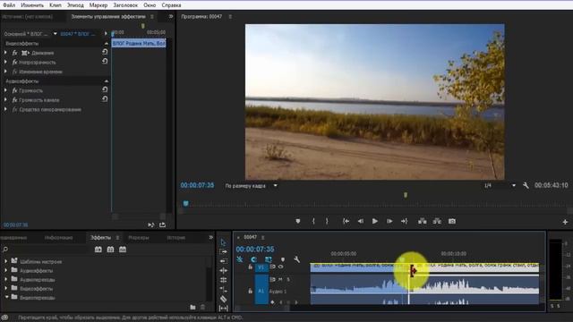Expand the Движение effect properties

tap(5, 53)
